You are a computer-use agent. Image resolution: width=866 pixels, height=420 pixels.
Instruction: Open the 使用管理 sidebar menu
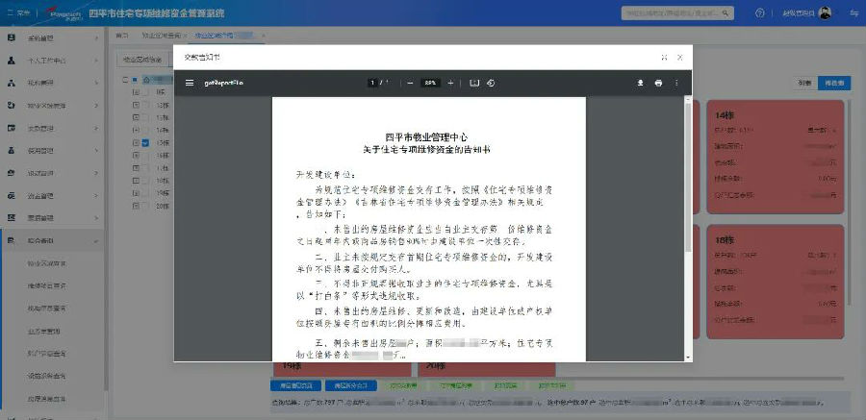click(53, 151)
